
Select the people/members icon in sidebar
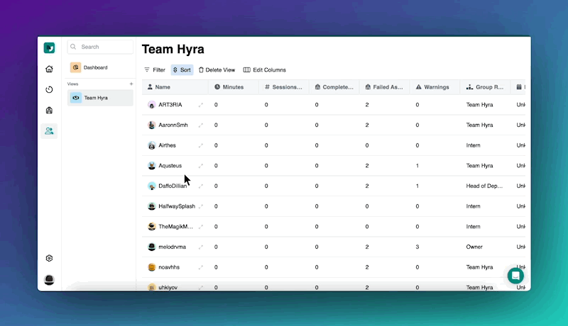coord(49,130)
